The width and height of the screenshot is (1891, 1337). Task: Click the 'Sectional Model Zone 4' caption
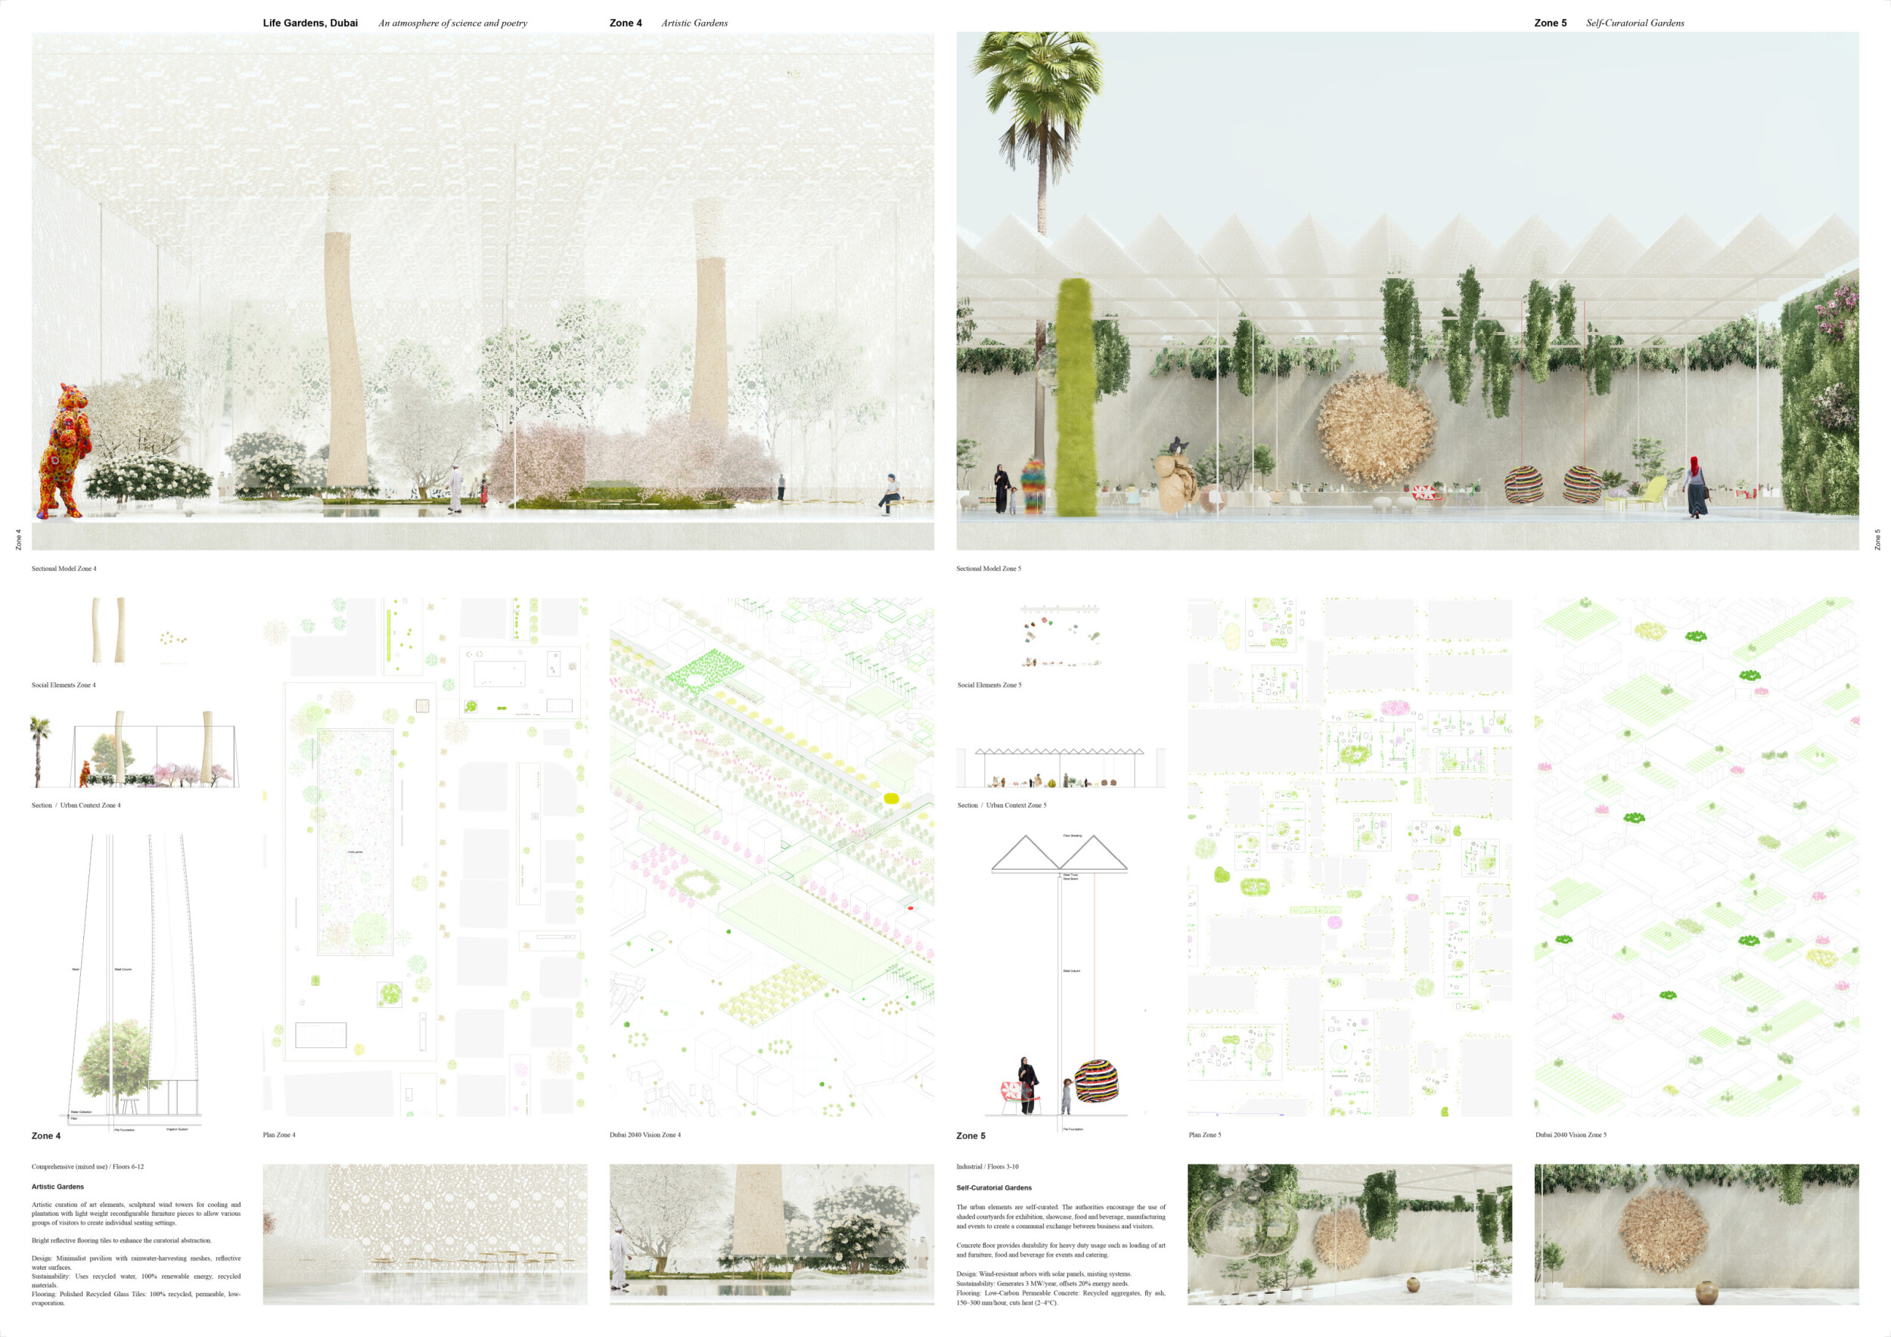click(x=64, y=569)
